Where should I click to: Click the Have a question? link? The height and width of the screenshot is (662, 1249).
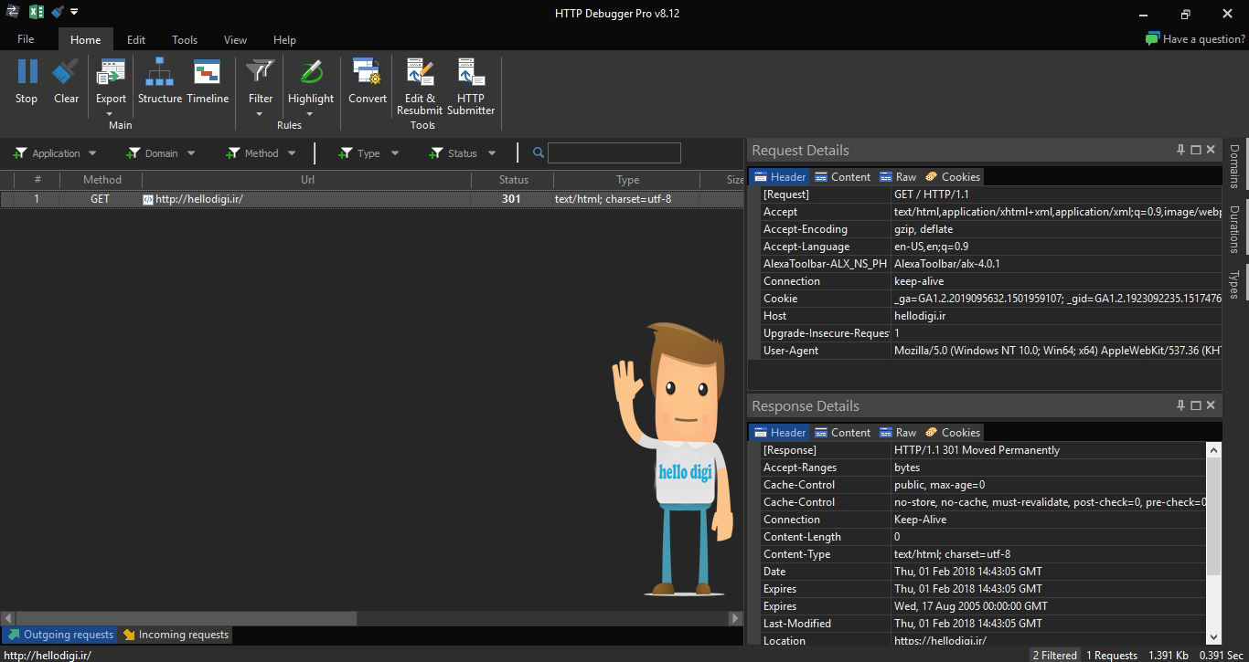coord(1195,39)
